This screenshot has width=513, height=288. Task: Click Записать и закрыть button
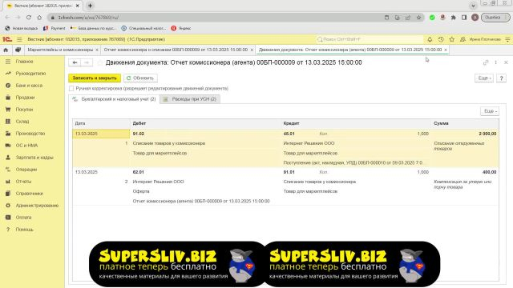tap(95, 78)
